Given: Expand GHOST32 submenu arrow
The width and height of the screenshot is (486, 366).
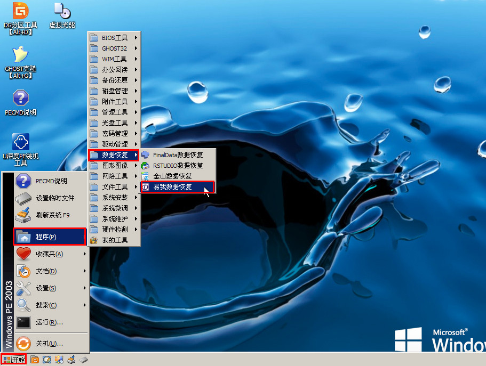Looking at the screenshot, I should coord(136,48).
